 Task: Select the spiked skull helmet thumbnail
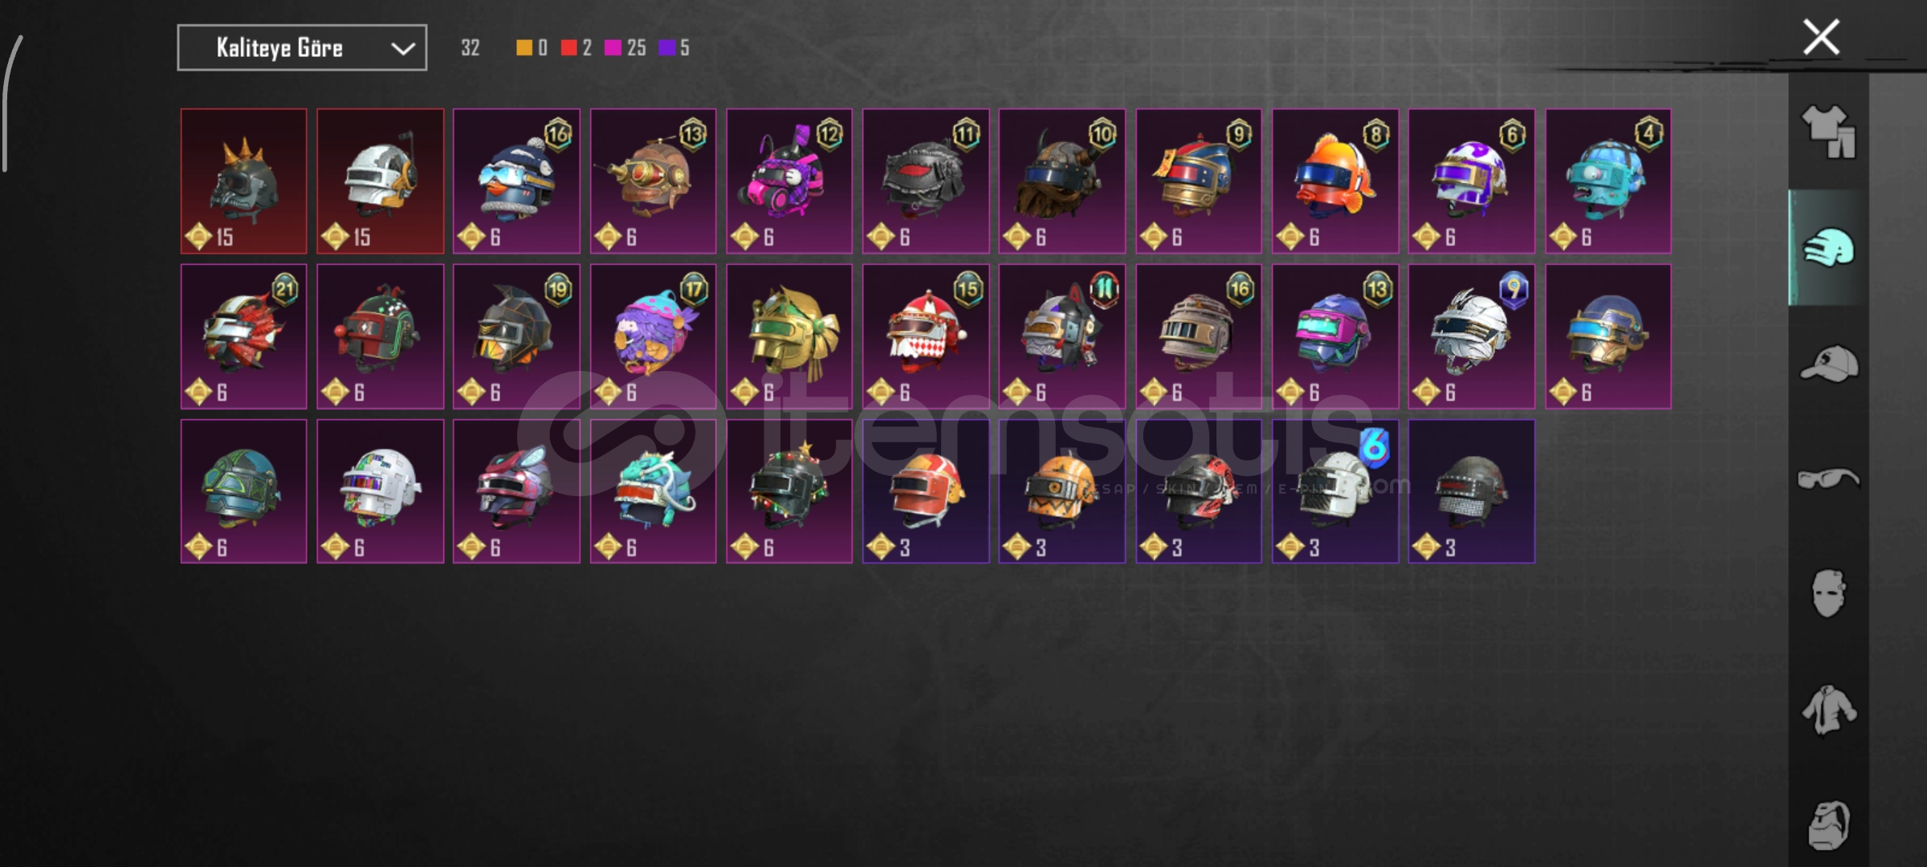(x=243, y=181)
